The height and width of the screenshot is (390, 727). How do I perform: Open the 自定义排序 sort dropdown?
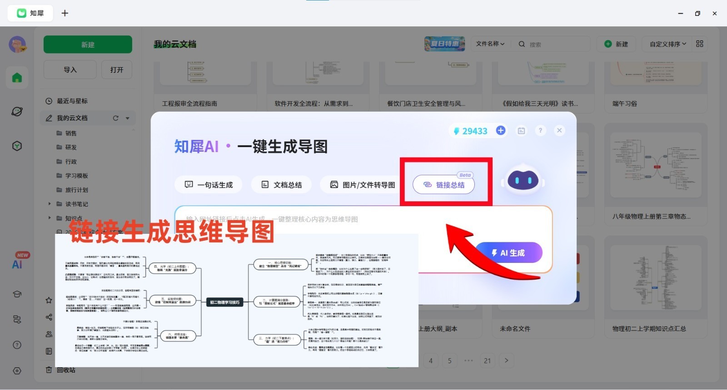click(x=667, y=44)
